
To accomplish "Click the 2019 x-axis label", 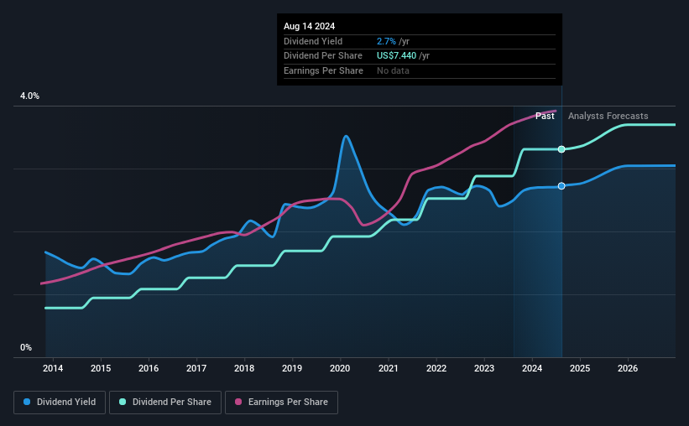I will 292,368.
